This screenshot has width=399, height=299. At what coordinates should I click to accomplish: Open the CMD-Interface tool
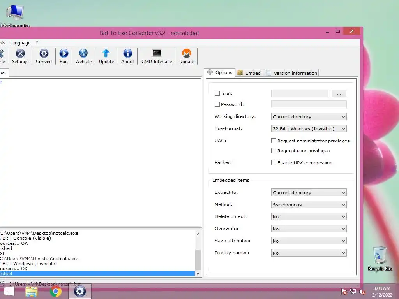click(x=157, y=56)
